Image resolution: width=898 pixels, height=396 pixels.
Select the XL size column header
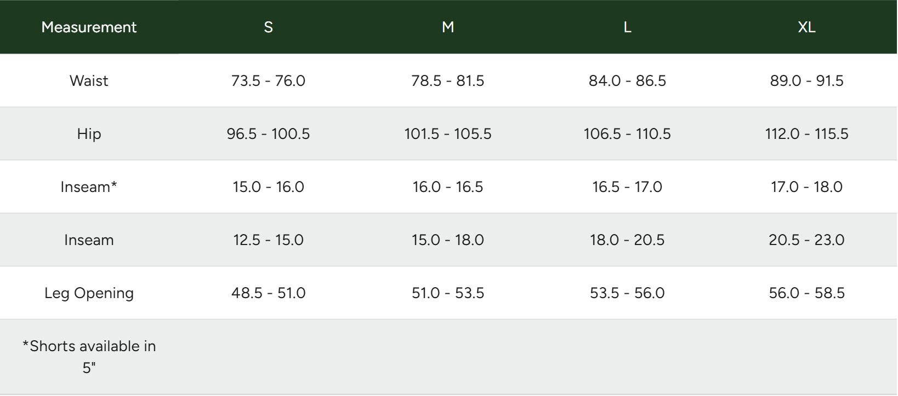806,27
